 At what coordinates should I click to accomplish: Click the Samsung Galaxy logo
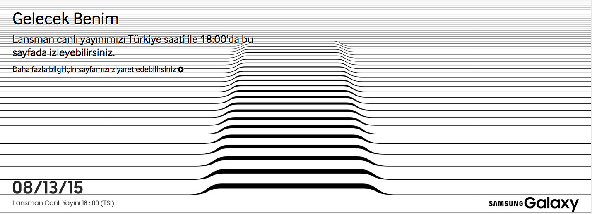(533, 203)
